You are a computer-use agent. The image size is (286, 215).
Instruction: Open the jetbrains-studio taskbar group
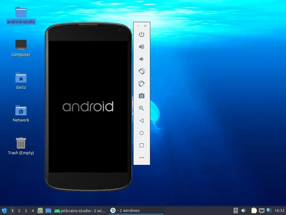[80, 211]
